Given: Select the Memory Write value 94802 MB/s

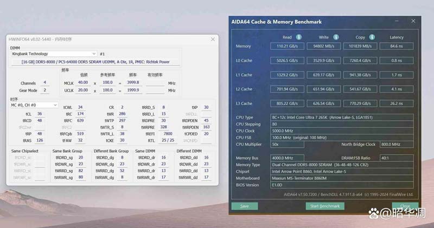Looking at the screenshot, I should 323,46.
